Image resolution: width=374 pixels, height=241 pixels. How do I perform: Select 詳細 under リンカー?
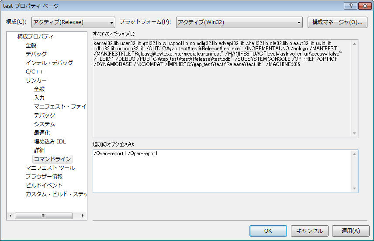(39, 150)
